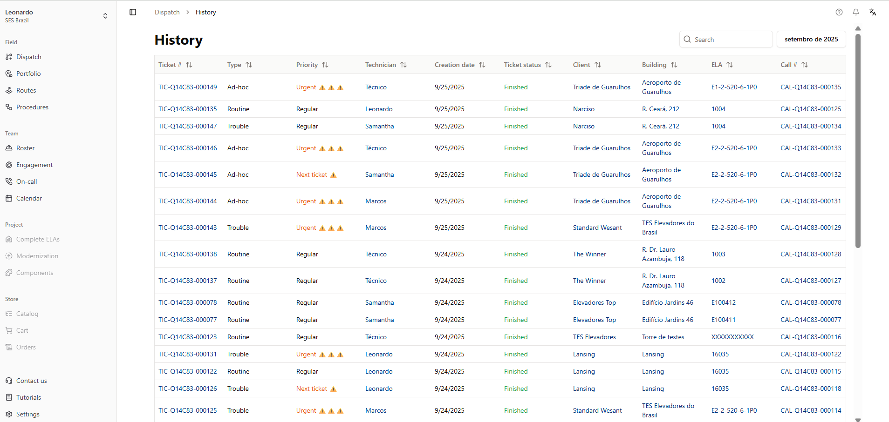The width and height of the screenshot is (889, 422).
Task: Click the Engagement sidebar icon
Action: [x=9, y=165]
